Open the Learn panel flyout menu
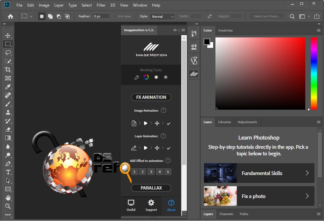 tap(319, 122)
